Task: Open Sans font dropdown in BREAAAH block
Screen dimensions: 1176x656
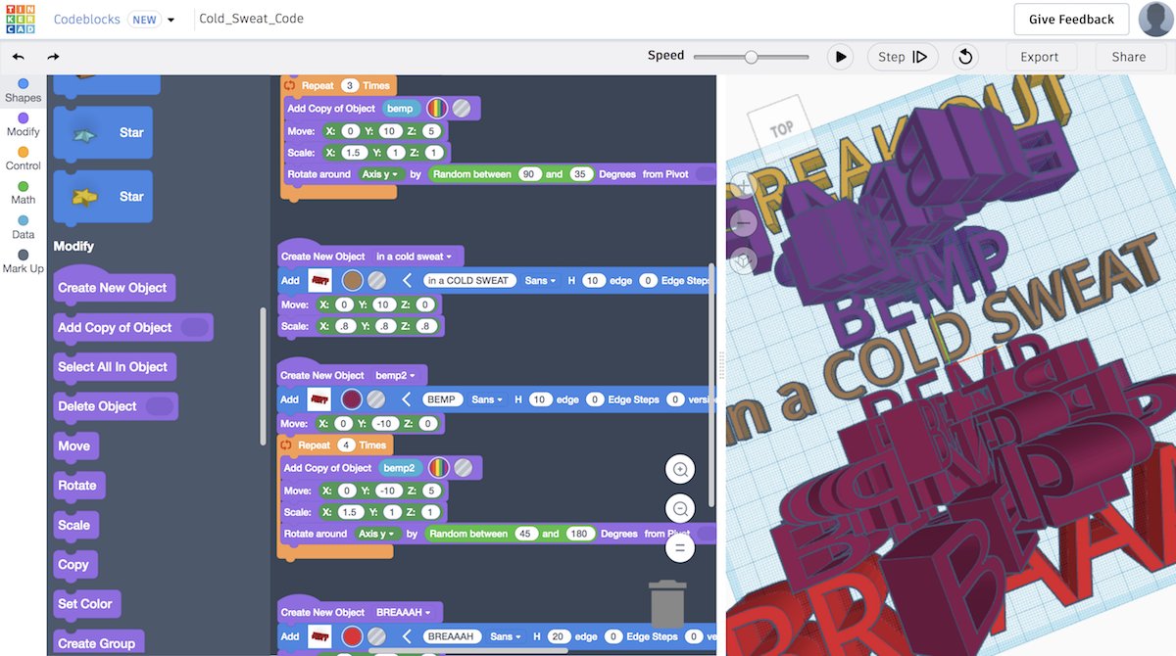Action: pos(506,636)
